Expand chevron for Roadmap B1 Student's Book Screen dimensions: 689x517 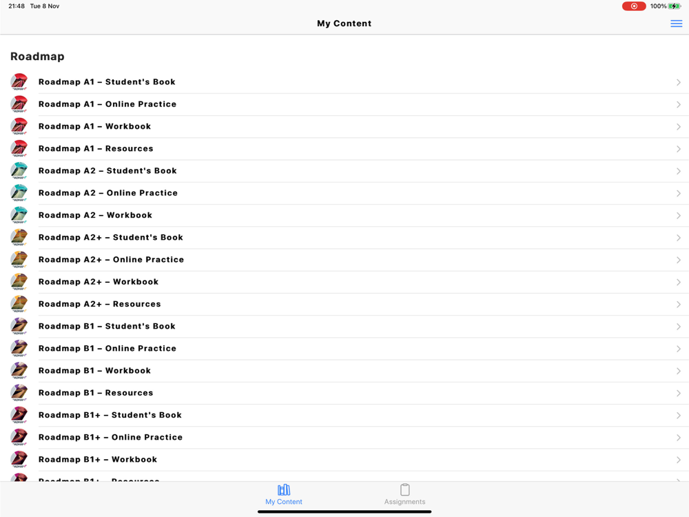click(679, 327)
